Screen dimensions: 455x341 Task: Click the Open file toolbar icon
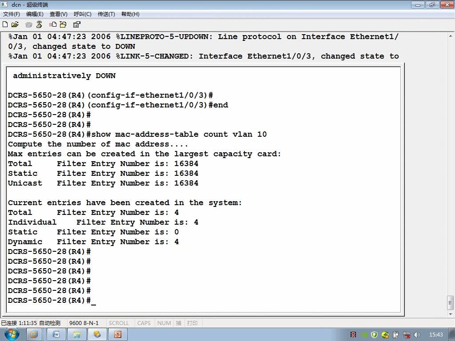[x=15, y=25]
